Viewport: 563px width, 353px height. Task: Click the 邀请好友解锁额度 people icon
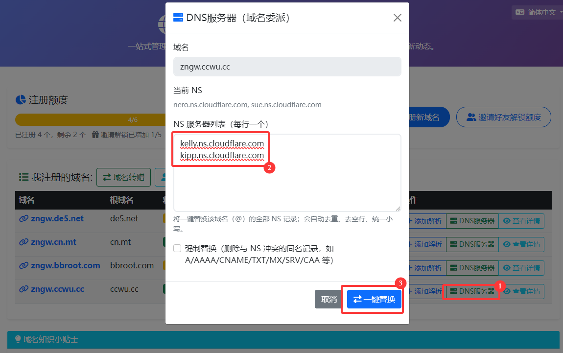click(471, 117)
